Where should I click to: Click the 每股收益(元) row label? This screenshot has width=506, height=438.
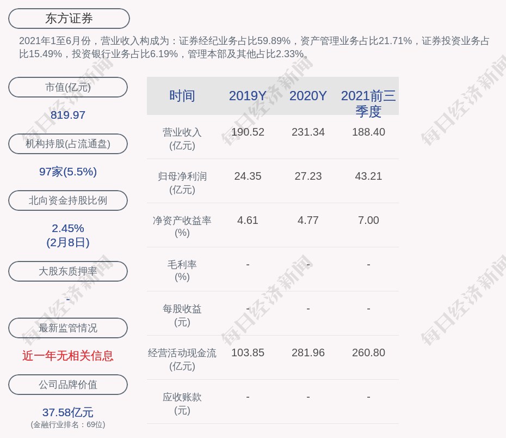[x=182, y=315]
